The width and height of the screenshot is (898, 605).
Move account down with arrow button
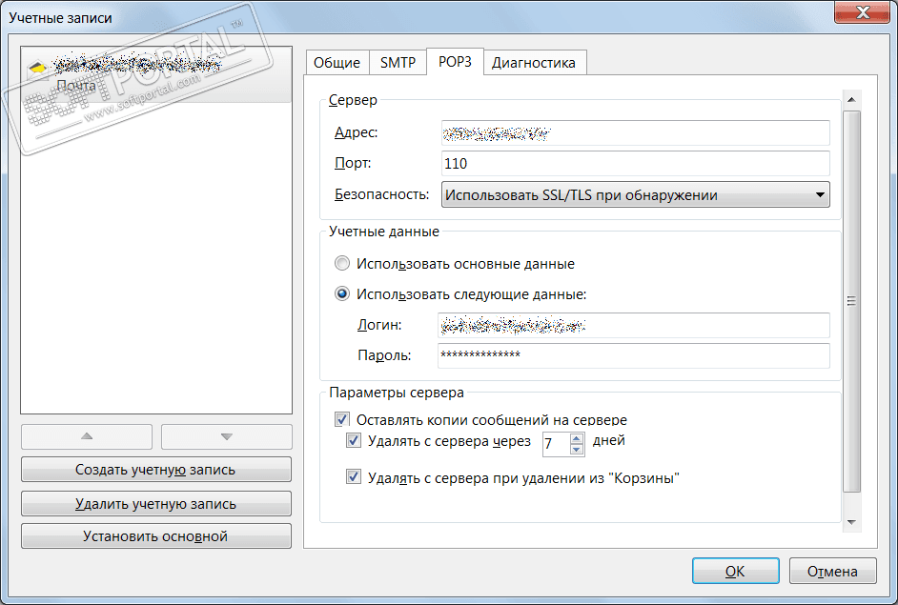click(226, 436)
